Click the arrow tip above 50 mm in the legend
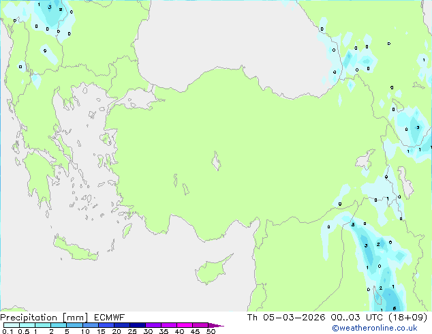The image size is (432, 334). (216, 325)
